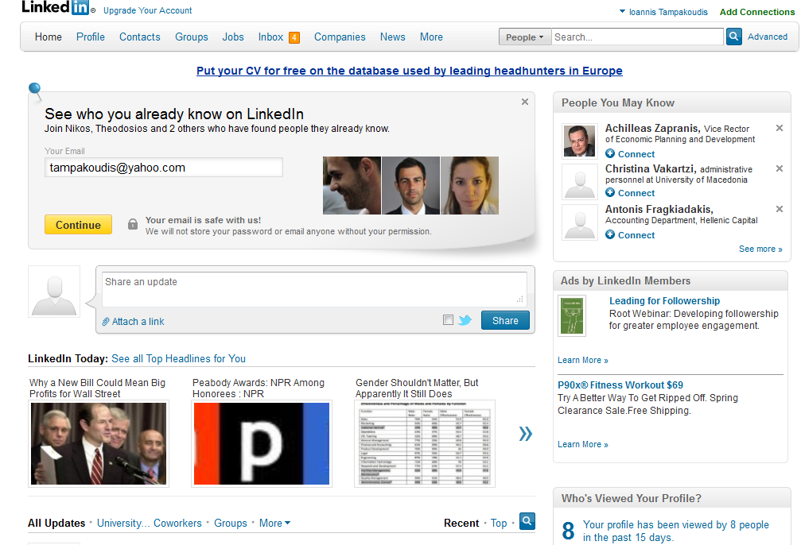
Task: Expand the More updates filter dropdown
Action: (x=275, y=523)
